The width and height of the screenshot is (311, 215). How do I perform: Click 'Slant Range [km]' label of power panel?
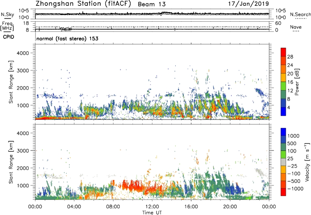[x=11, y=82]
